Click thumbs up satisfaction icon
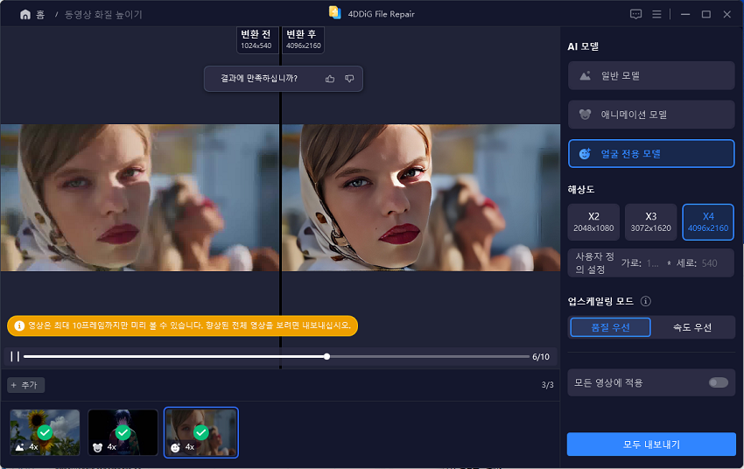Screen dimensions: 744x469 click(330, 79)
